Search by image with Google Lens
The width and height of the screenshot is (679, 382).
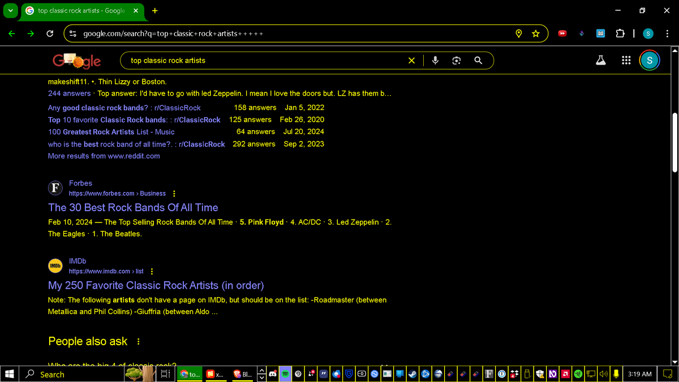point(457,61)
